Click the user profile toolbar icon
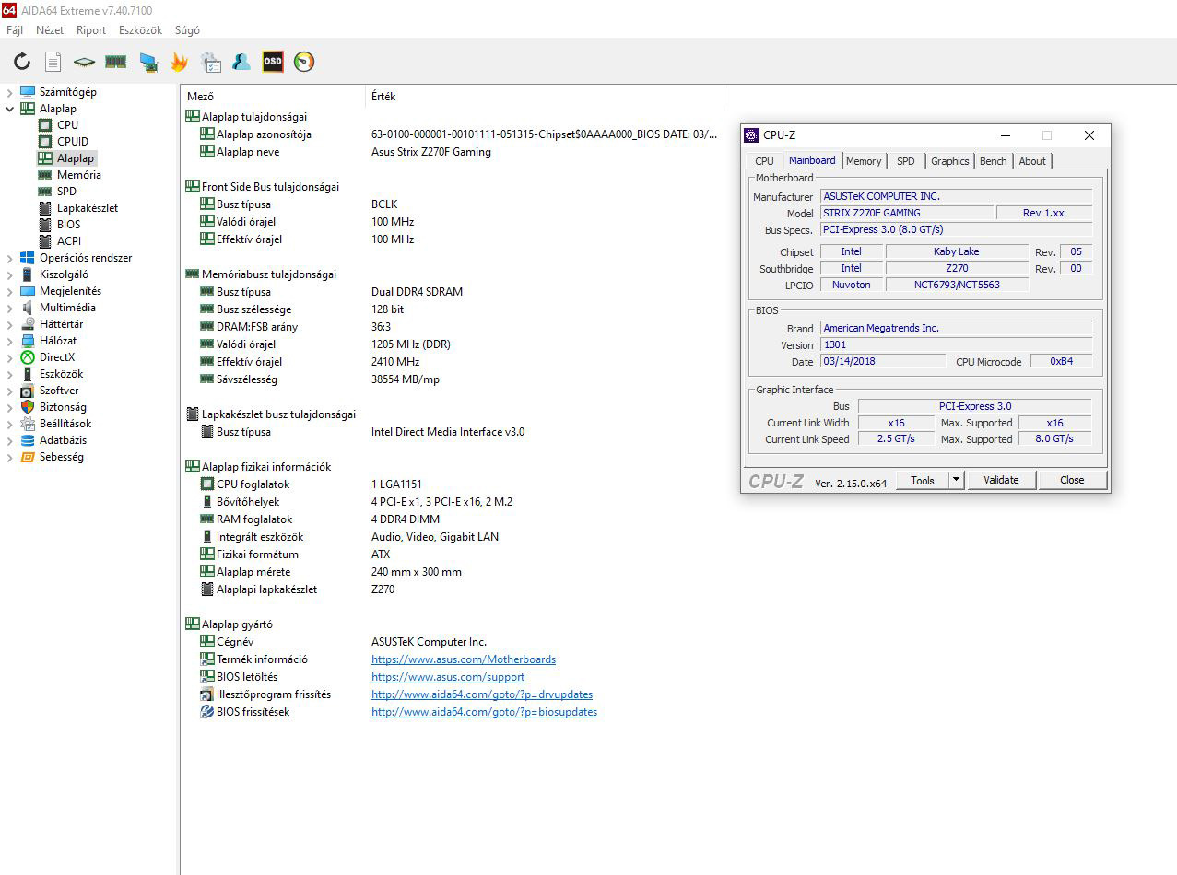The image size is (1177, 875). (241, 62)
